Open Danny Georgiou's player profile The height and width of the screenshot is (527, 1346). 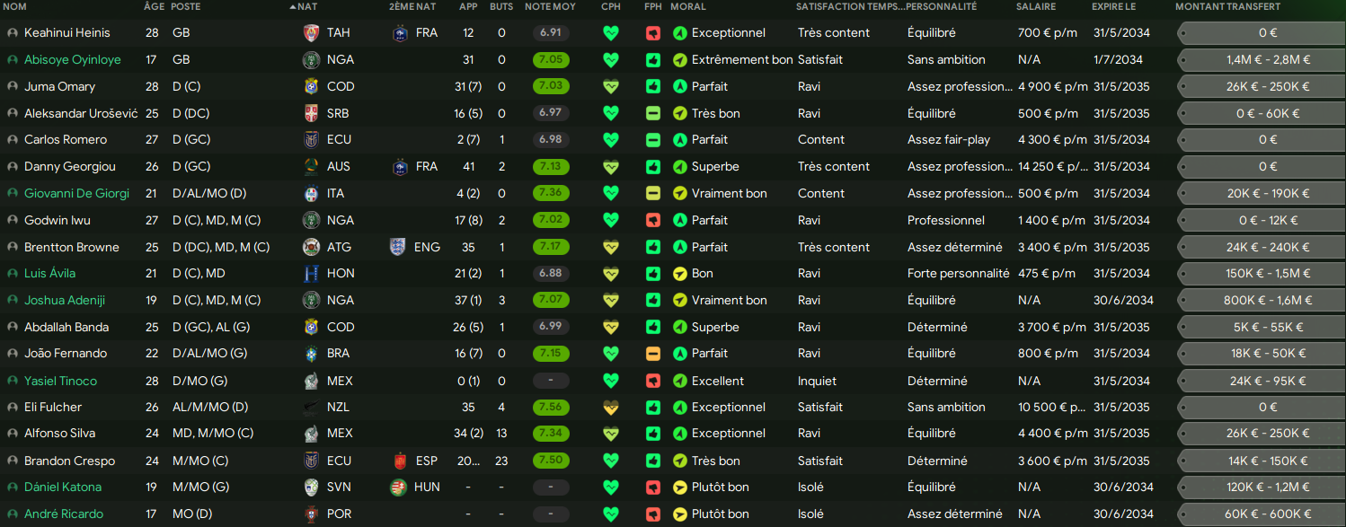tap(69, 167)
